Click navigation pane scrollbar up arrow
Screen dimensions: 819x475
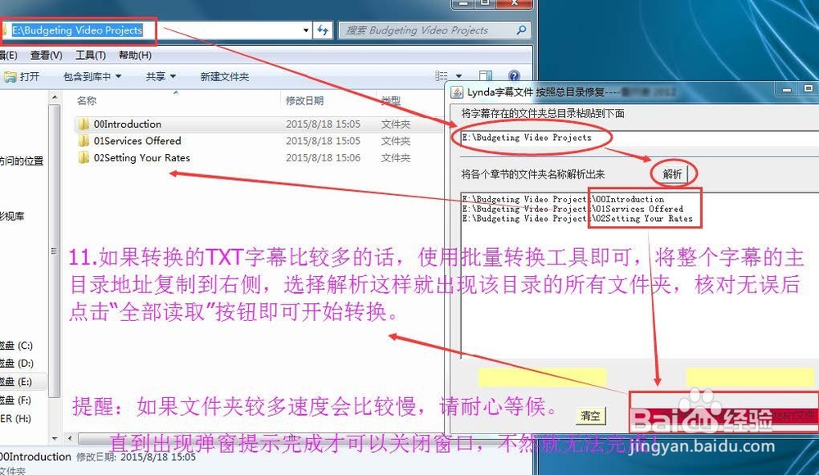55,97
